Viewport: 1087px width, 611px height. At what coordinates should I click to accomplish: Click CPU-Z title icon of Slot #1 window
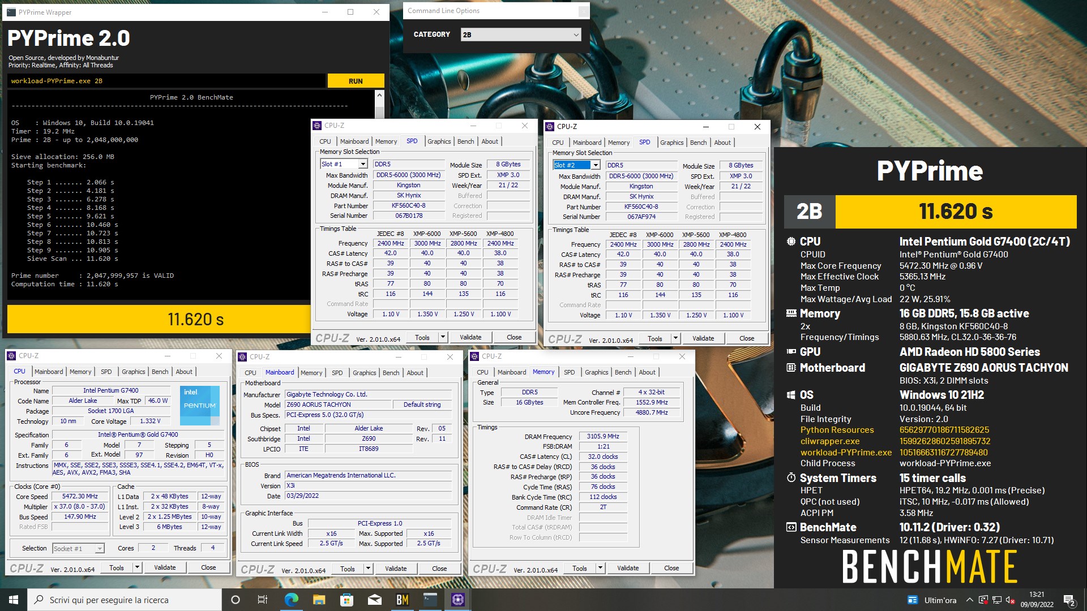pyautogui.click(x=317, y=126)
